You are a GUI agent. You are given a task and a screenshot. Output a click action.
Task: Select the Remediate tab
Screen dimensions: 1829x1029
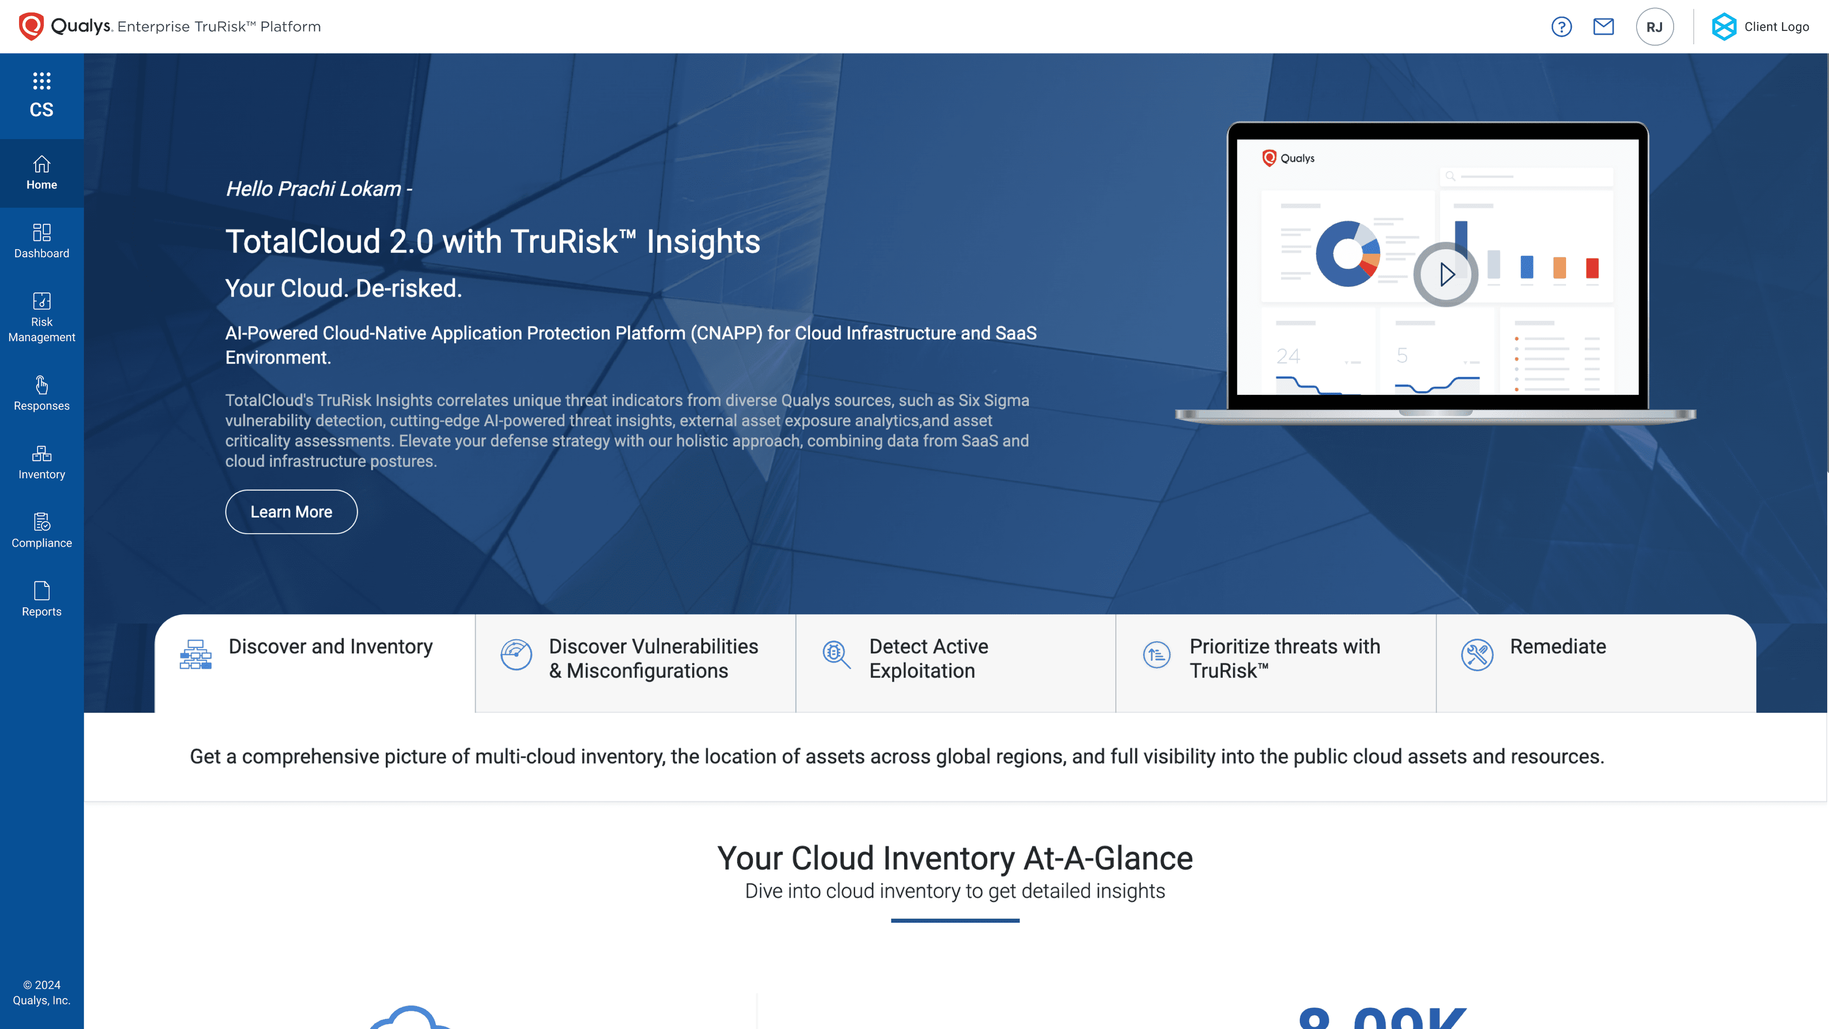coord(1596,663)
